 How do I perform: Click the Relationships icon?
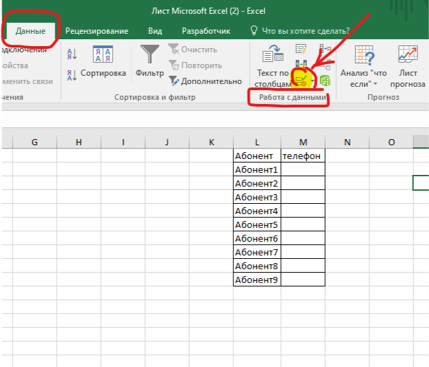[326, 65]
